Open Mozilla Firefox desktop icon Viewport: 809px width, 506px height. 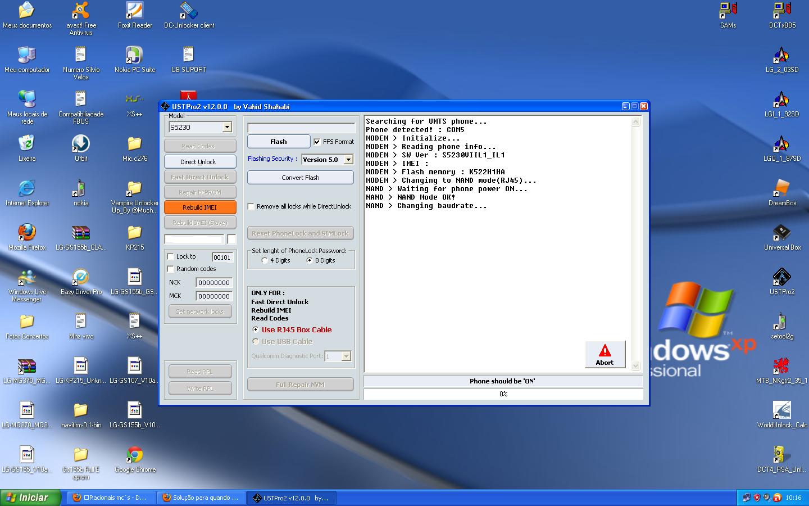click(x=27, y=237)
